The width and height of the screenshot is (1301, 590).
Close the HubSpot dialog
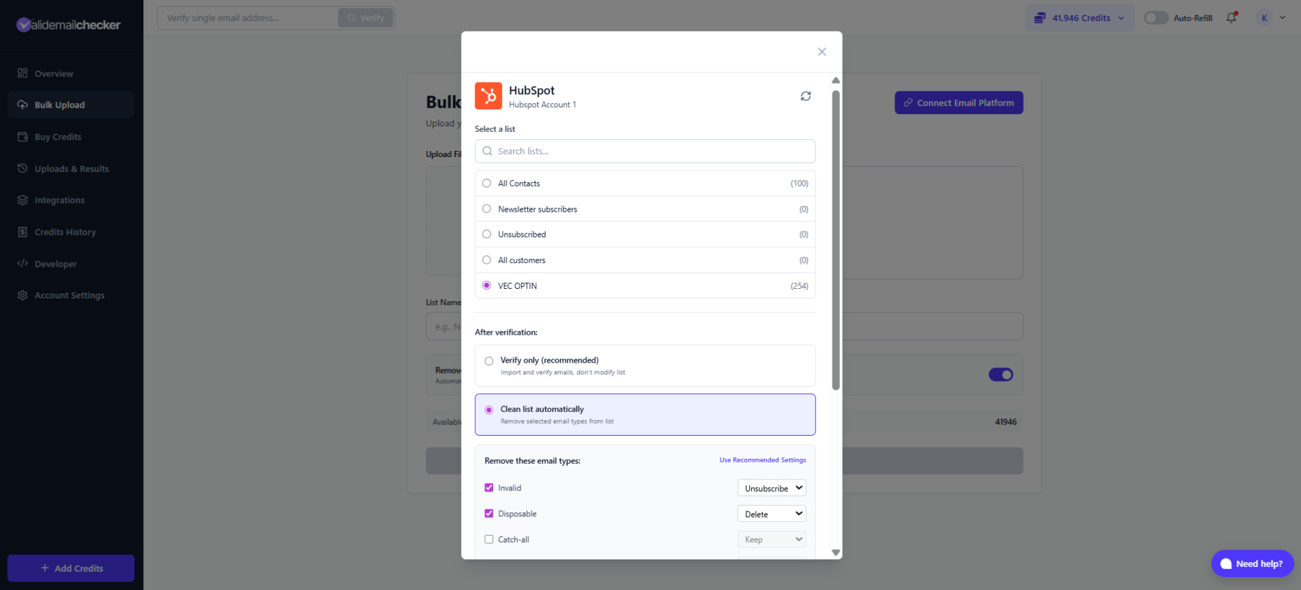pos(822,52)
